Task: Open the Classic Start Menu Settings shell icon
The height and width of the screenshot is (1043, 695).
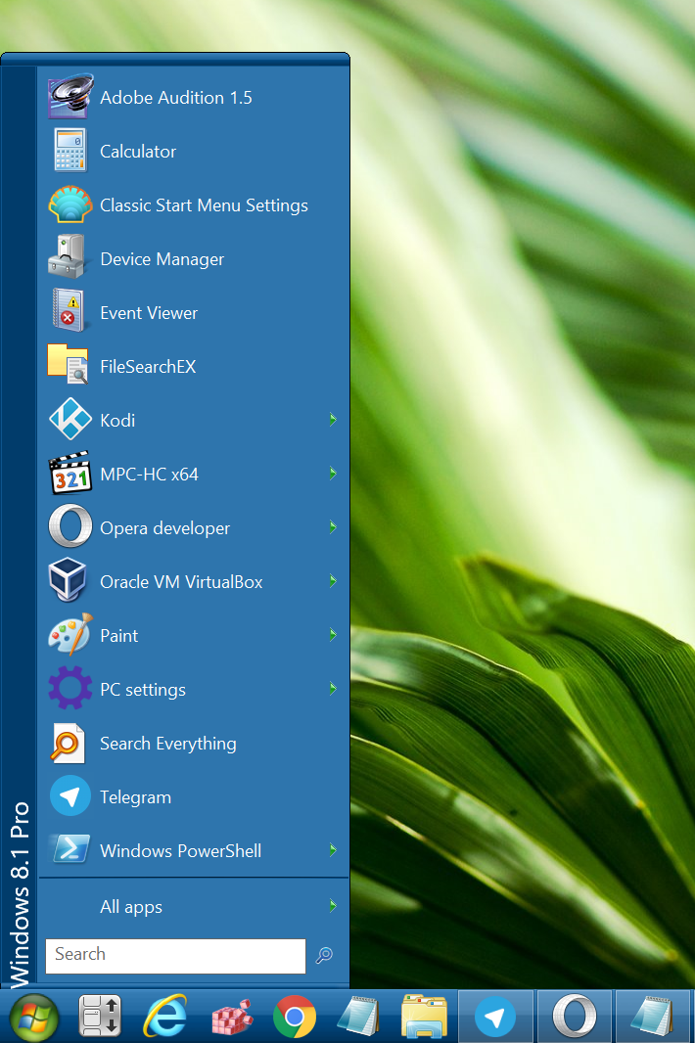Action: click(70, 204)
